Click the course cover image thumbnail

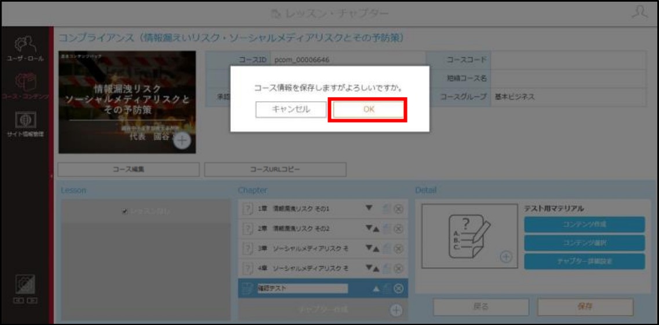pyautogui.click(x=128, y=102)
